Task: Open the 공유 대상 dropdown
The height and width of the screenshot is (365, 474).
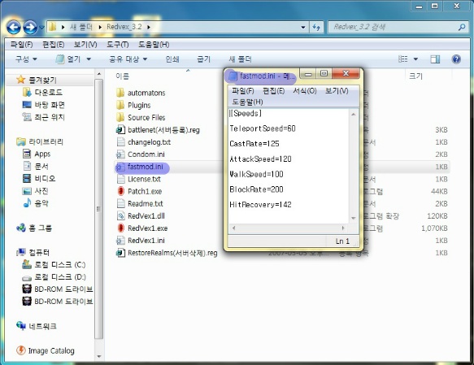Action: pos(128,59)
